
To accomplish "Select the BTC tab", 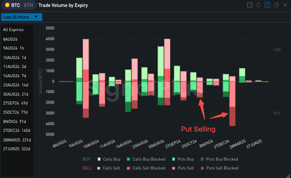I will [15, 5].
